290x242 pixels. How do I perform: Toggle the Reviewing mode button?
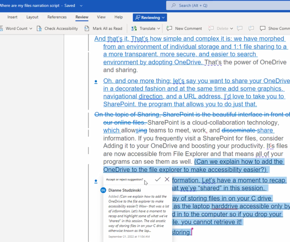(148, 17)
